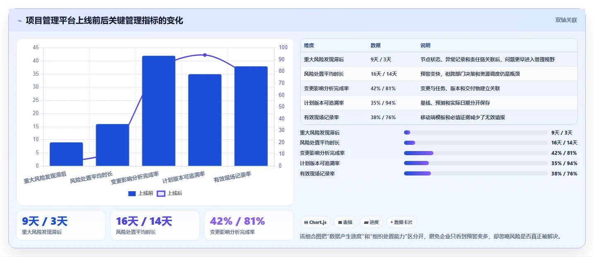594x257 pixels.
Task: Click the description starting with 预警变快
Action: [x=470, y=74]
